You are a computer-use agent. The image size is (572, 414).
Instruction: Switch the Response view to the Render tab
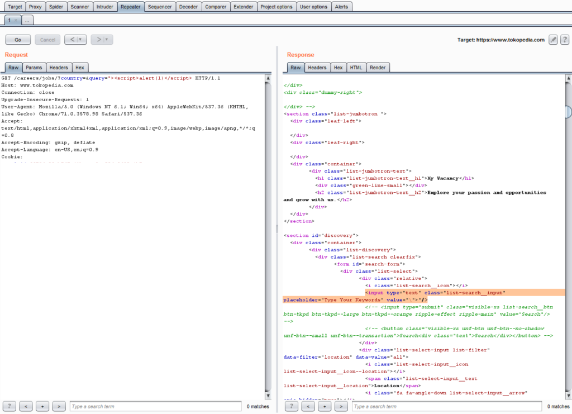pyautogui.click(x=378, y=67)
